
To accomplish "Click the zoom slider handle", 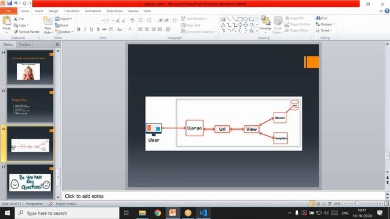I will pos(356,203).
